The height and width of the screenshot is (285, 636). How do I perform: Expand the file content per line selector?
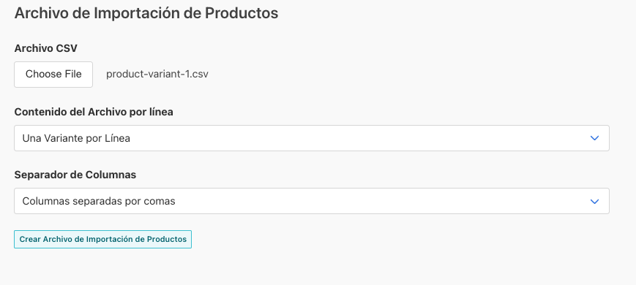point(312,138)
